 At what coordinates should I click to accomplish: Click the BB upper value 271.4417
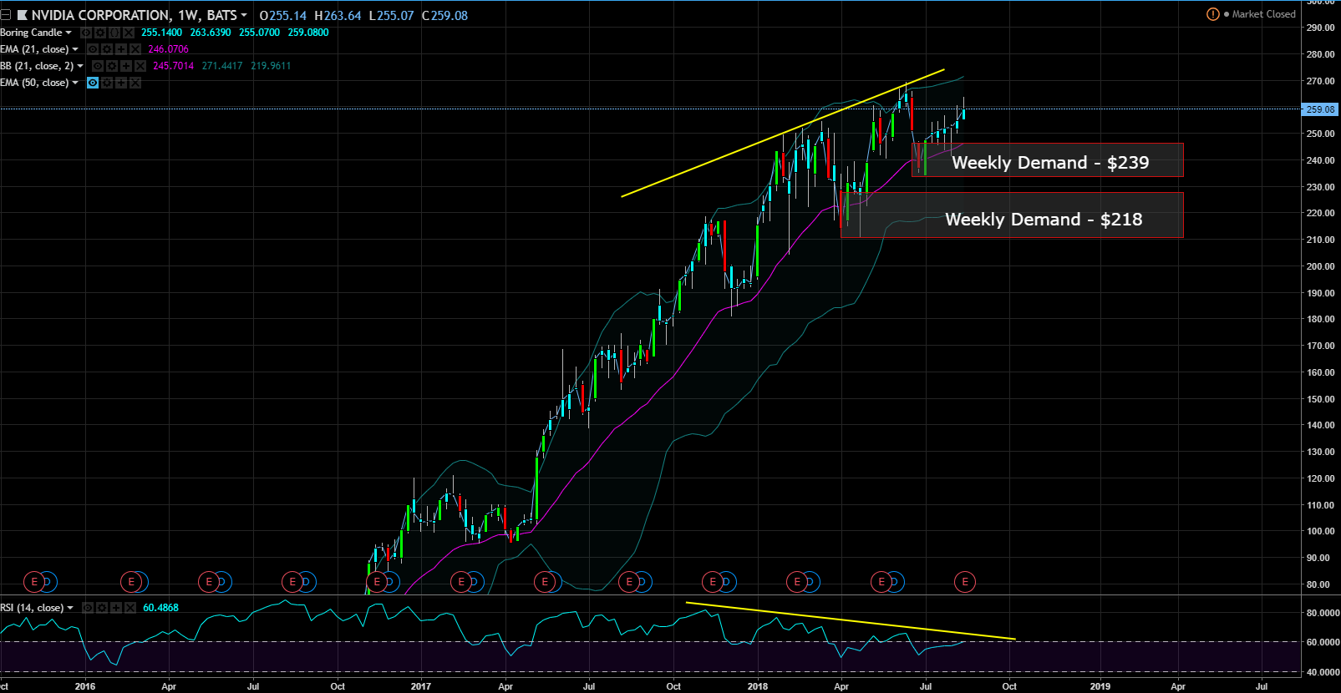pyautogui.click(x=222, y=66)
